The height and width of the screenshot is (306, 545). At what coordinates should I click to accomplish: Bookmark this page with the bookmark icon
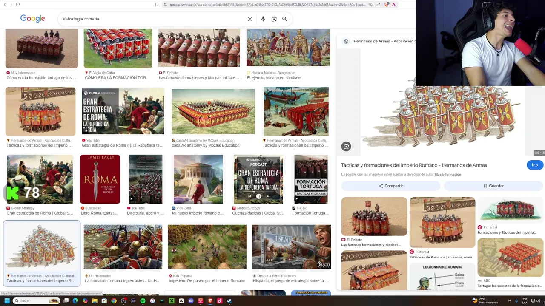pos(157,4)
